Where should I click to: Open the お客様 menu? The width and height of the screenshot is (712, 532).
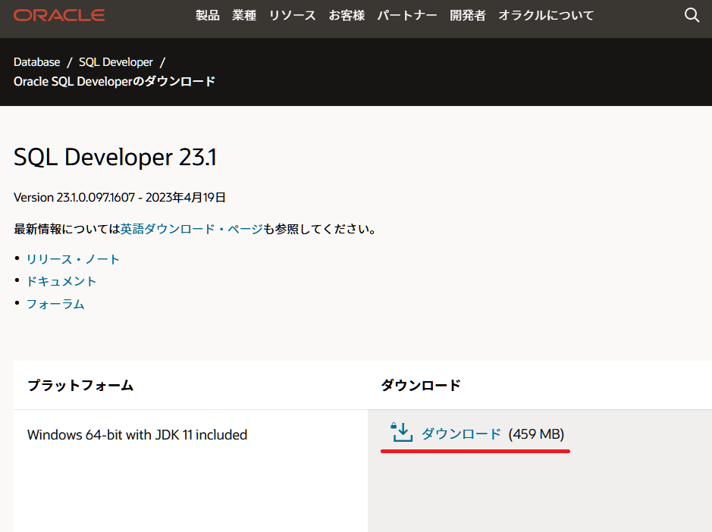[x=347, y=15]
